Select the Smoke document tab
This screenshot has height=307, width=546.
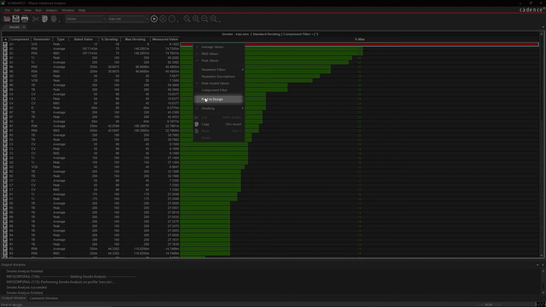pos(14,27)
